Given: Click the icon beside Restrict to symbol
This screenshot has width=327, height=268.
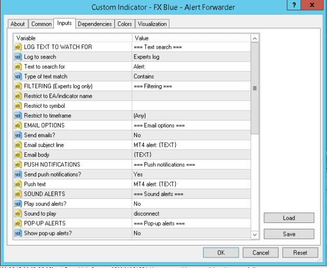Looking at the screenshot, I should pos(18,106).
